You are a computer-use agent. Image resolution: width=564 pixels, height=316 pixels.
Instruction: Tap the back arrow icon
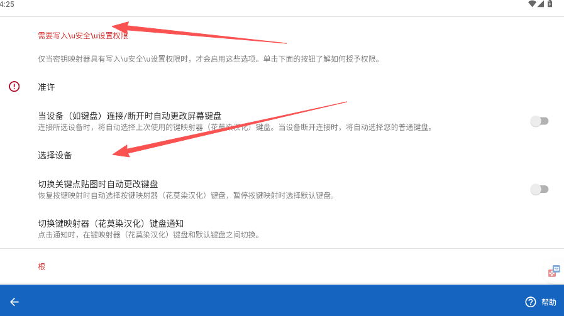tap(14, 302)
